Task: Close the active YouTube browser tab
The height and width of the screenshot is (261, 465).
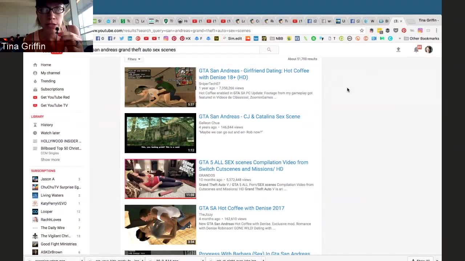Action: [401, 21]
